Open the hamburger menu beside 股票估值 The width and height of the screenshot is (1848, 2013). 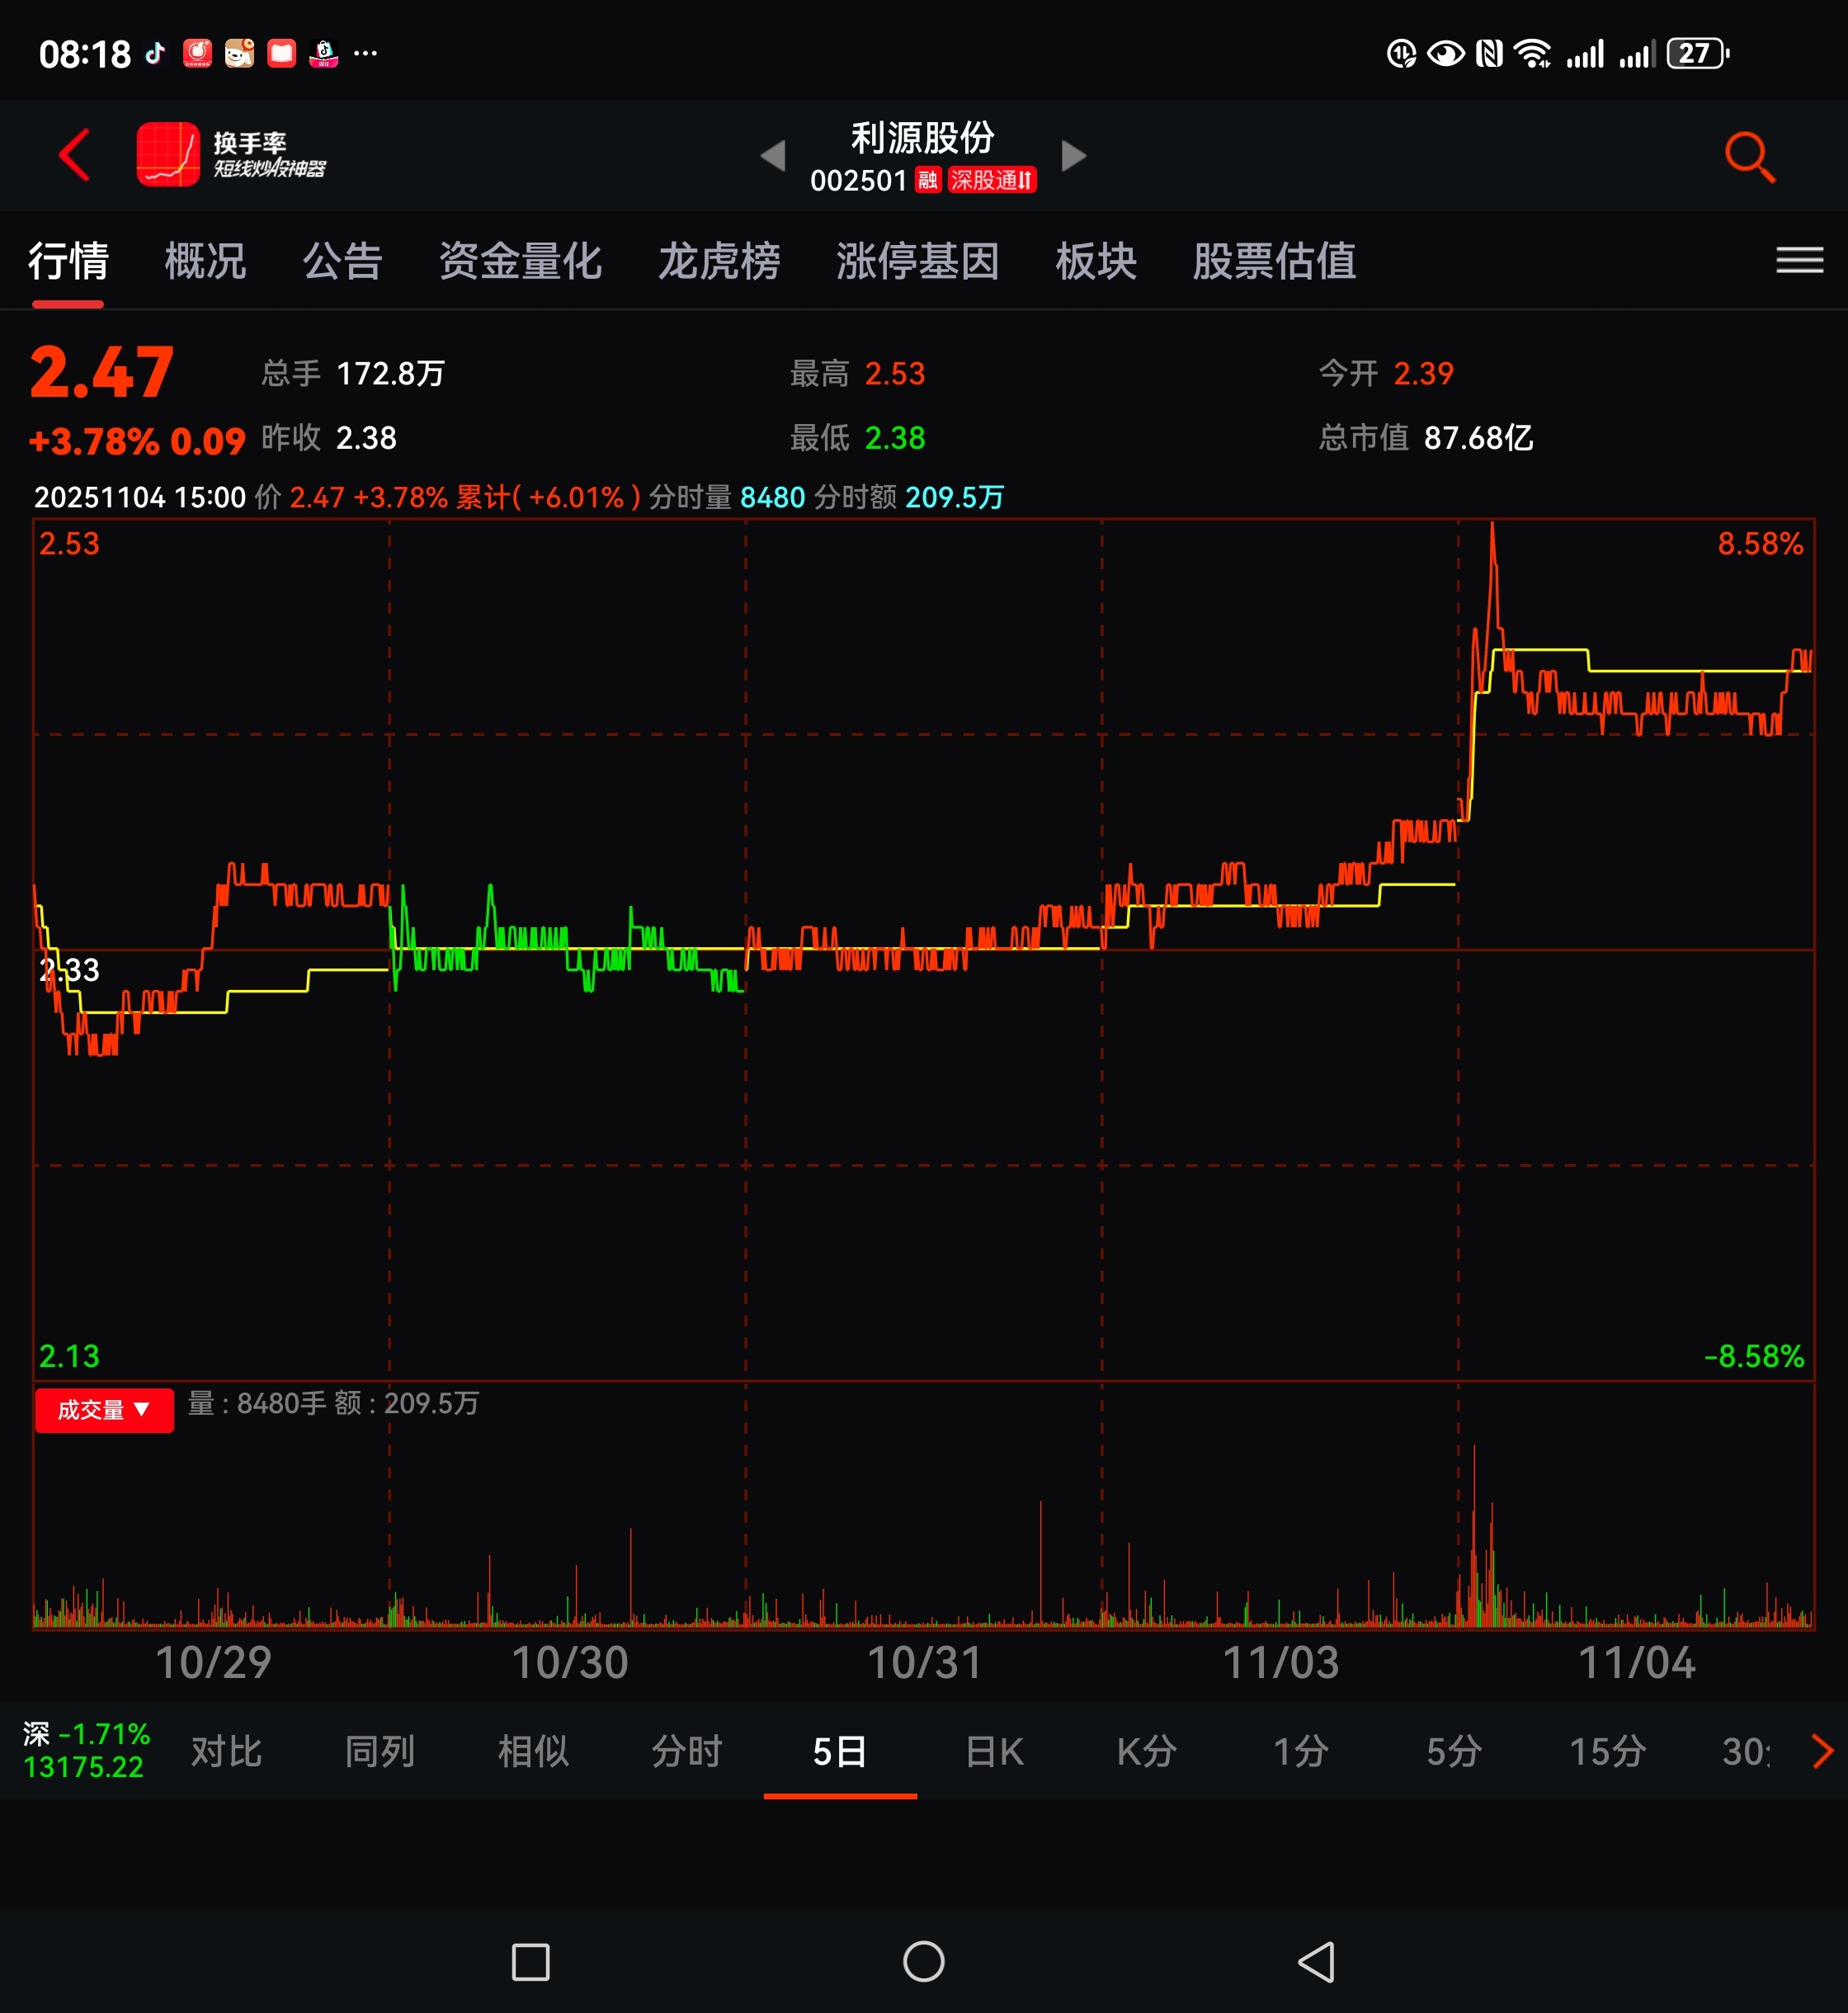pos(1799,261)
